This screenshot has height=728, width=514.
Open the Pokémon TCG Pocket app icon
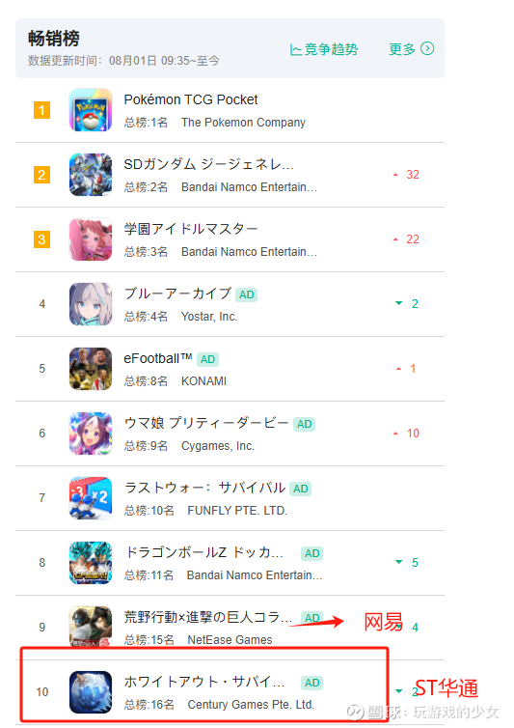(91, 110)
